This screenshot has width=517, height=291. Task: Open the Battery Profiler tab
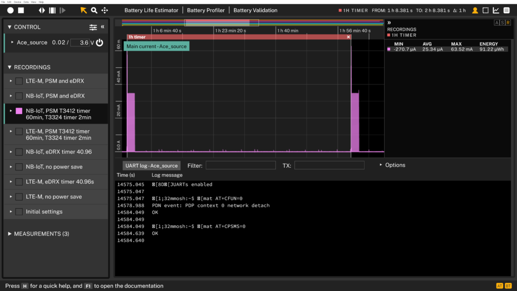coord(206,10)
